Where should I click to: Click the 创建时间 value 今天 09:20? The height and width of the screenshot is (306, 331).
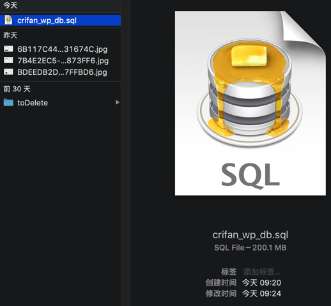[x=261, y=283]
